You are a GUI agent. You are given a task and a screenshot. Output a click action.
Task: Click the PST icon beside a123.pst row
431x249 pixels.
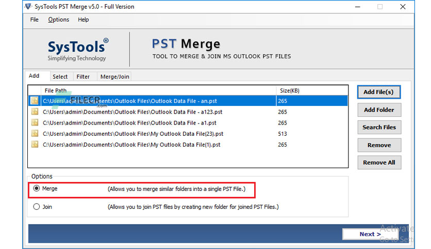click(x=35, y=112)
